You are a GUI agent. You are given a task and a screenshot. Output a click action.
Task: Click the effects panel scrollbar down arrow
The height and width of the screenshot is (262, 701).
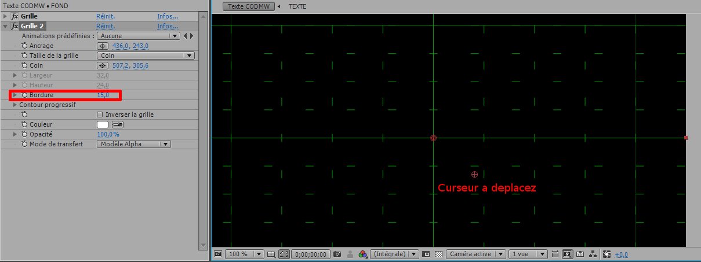pos(203,245)
